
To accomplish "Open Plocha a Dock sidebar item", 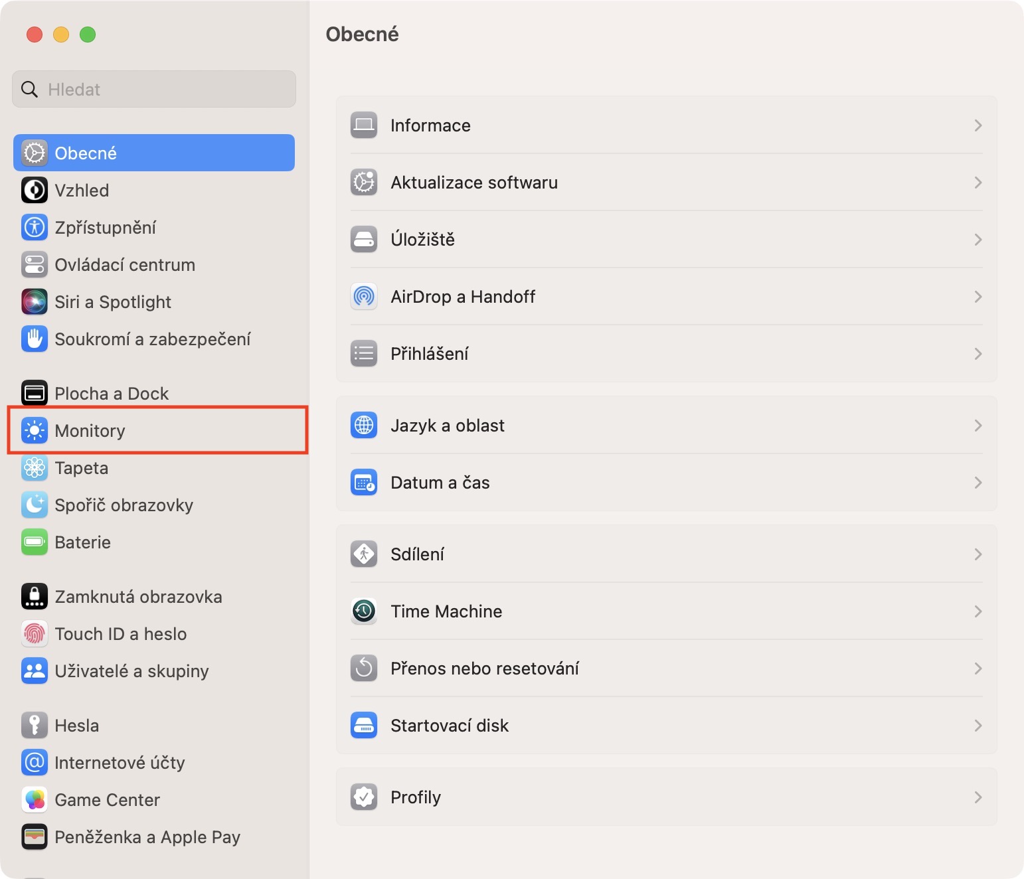I will point(112,394).
